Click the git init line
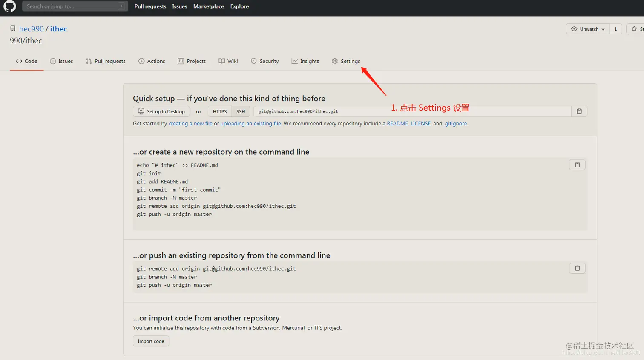644x360 pixels. point(149,173)
